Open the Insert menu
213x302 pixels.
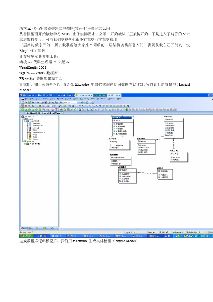(45, 99)
